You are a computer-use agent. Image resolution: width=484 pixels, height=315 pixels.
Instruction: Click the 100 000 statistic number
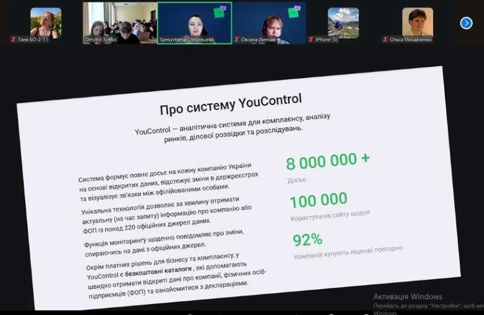[x=319, y=200]
